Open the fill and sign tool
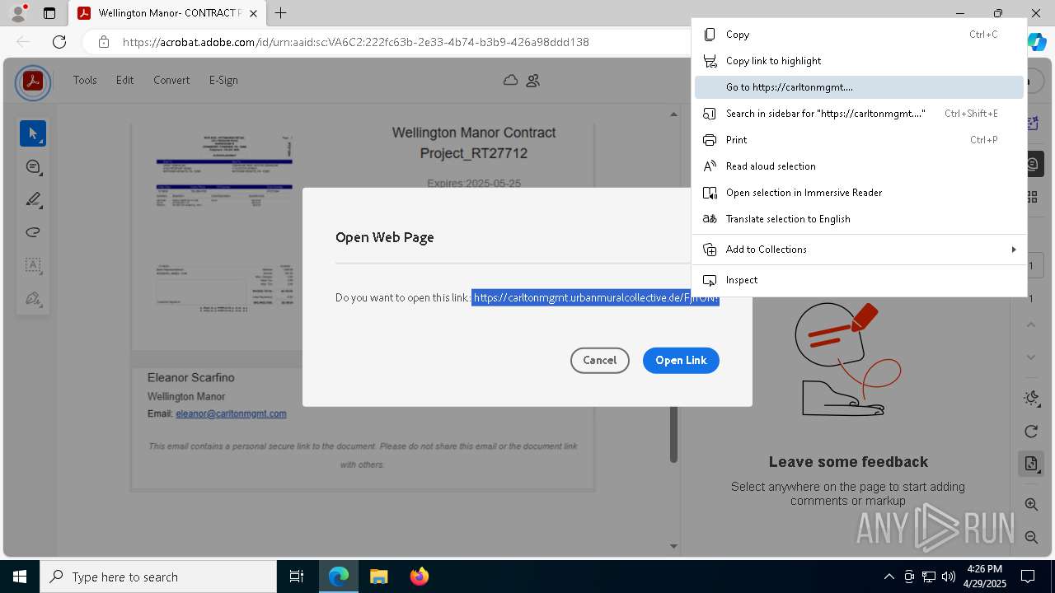 33,298
